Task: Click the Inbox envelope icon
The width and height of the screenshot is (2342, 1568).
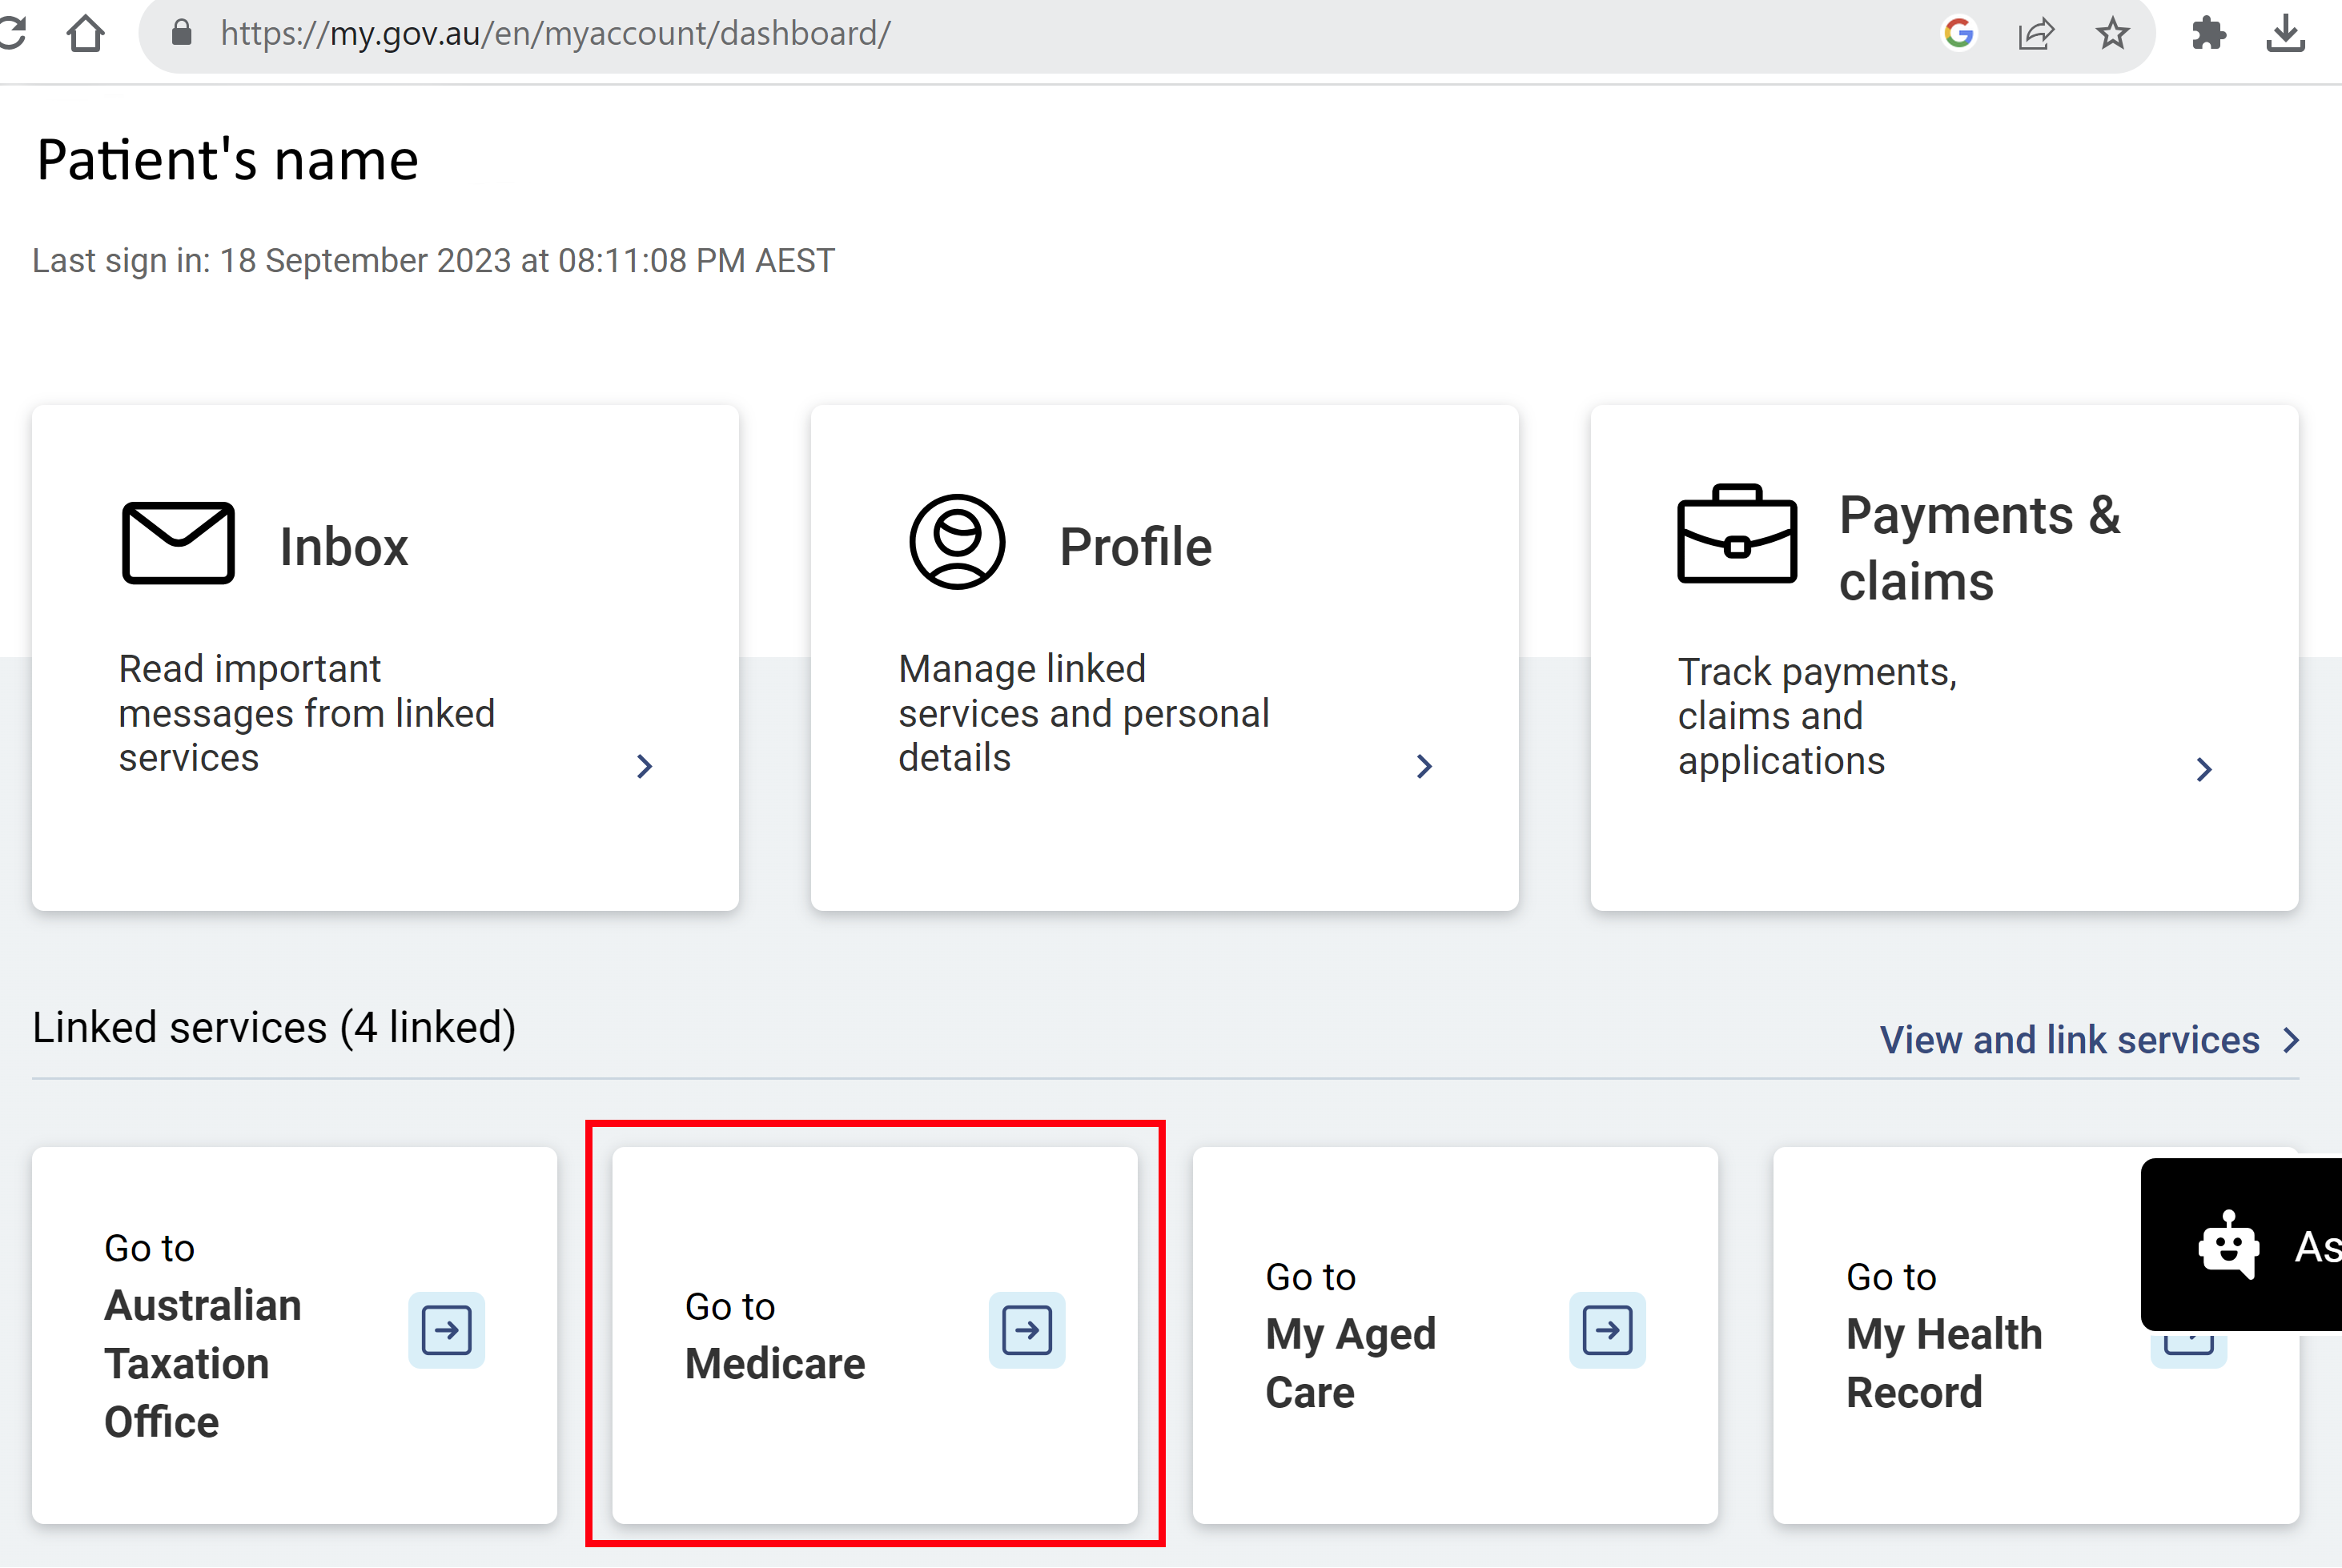Action: tap(178, 543)
